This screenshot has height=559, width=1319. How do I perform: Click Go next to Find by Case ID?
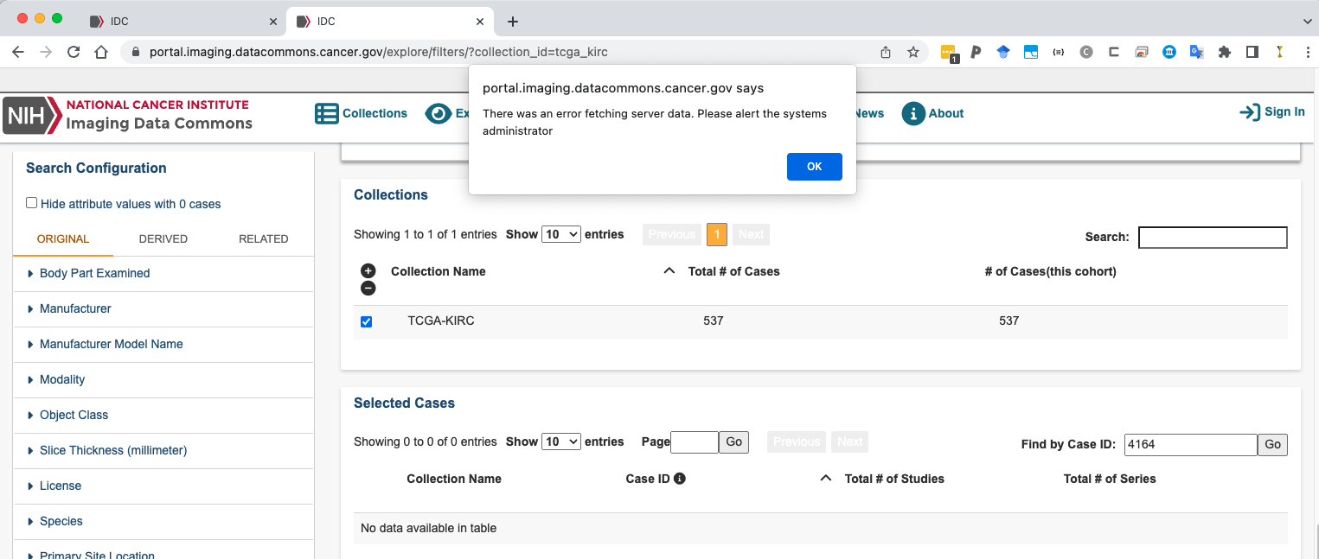(x=1272, y=444)
